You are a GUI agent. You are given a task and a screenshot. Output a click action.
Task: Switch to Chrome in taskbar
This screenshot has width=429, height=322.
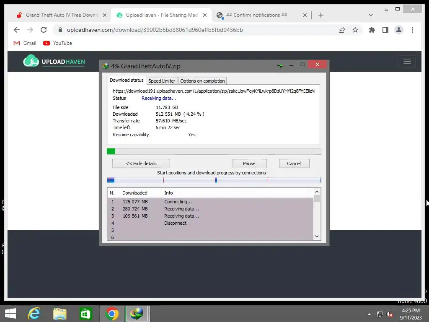(111, 314)
